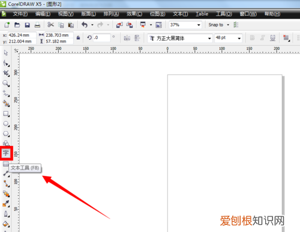Open the Welcome screen icon
300x232 pixels.
(x=158, y=25)
